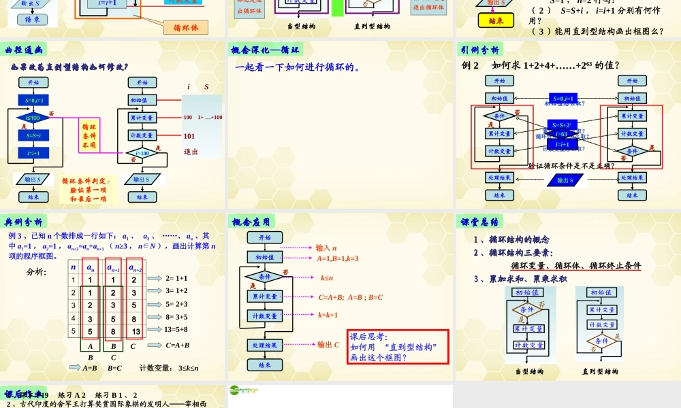Screen dimensions: 681x408
Task: Click the i≤100 decision diamond
Action: pyautogui.click(x=33, y=118)
